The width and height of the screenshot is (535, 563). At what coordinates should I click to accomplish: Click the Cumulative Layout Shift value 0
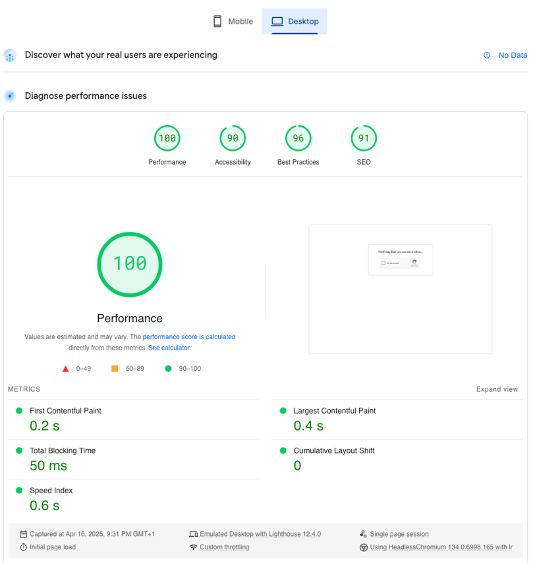click(298, 466)
